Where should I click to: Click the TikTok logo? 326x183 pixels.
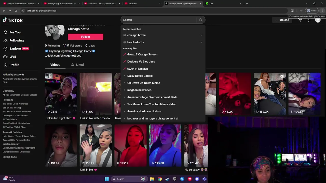(13, 20)
